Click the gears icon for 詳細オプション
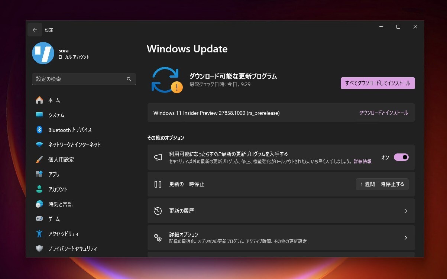Viewport: 447px width, 279px height. [158, 238]
